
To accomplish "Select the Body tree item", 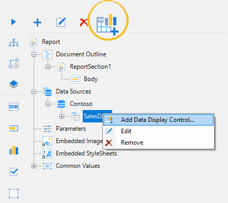I will pyautogui.click(x=90, y=79).
